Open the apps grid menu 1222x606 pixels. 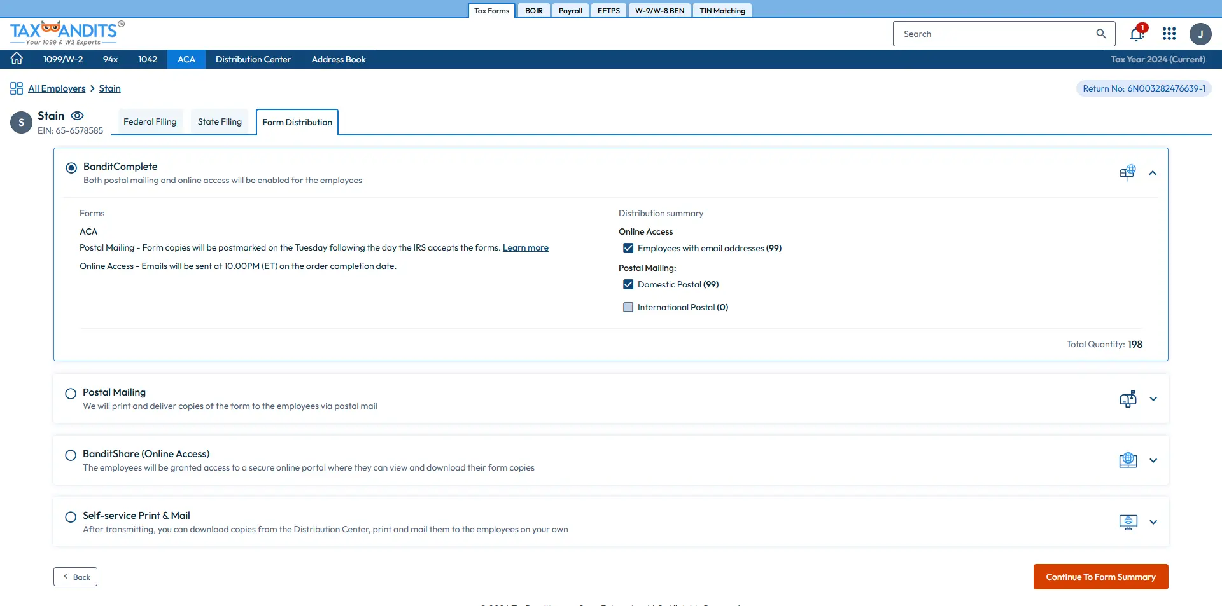(1169, 34)
